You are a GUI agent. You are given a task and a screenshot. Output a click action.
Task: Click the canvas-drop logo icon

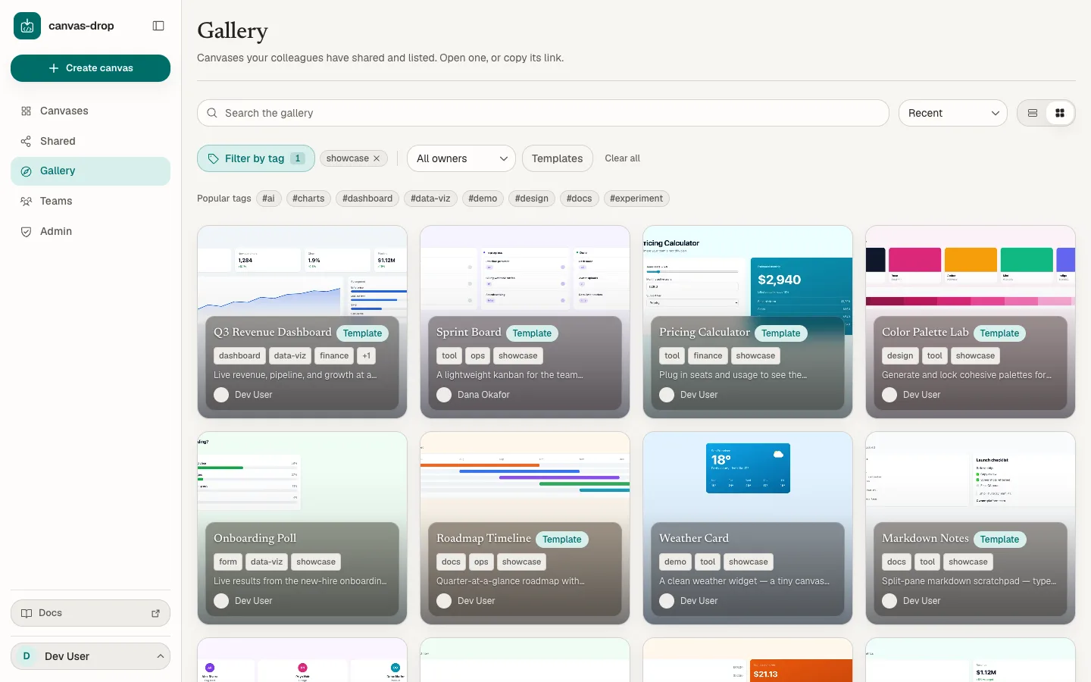pos(27,26)
